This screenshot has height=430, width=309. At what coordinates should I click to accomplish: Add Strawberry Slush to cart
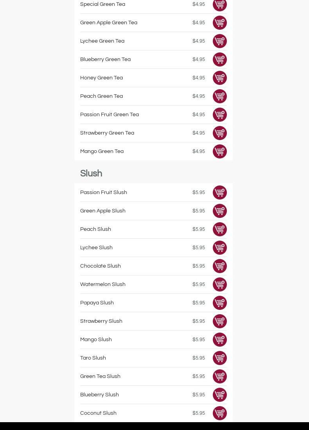point(219,321)
